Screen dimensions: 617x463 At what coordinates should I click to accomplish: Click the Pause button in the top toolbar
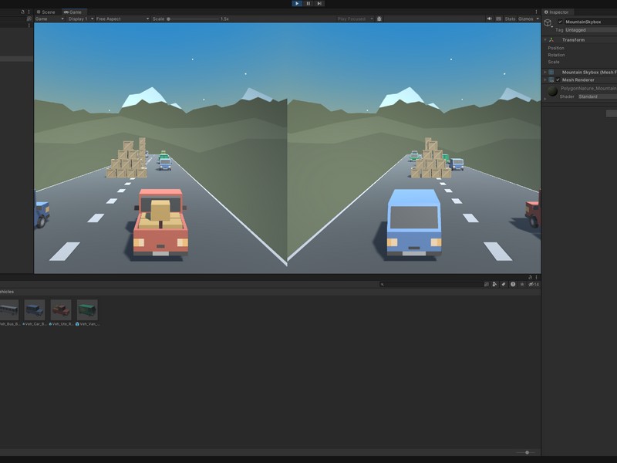coord(308,4)
